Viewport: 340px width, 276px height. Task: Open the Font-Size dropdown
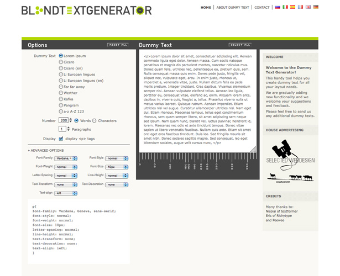[x=117, y=167]
